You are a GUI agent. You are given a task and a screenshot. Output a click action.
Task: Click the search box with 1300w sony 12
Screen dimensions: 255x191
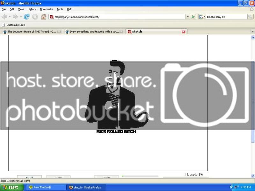pos(227,17)
